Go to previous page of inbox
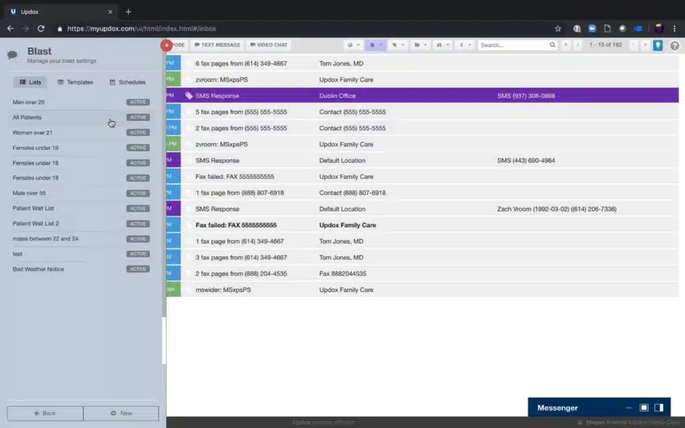This screenshot has height=428, width=685. click(577, 45)
